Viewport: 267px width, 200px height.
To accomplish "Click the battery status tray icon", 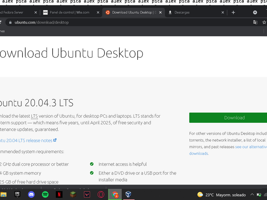I will pos(259,195).
